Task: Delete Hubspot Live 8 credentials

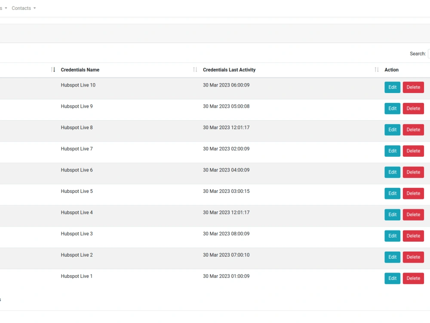Action: point(413,130)
